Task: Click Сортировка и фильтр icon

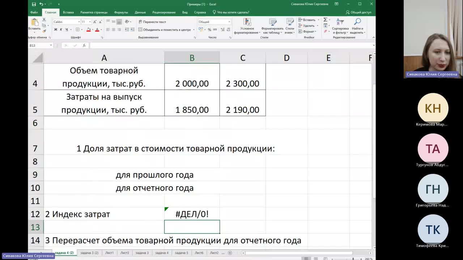Action: pos(340,26)
